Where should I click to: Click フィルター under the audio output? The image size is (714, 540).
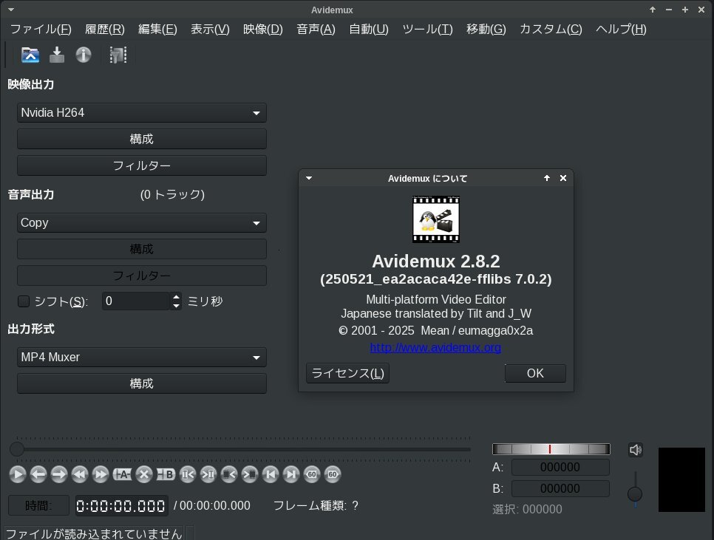click(x=142, y=276)
